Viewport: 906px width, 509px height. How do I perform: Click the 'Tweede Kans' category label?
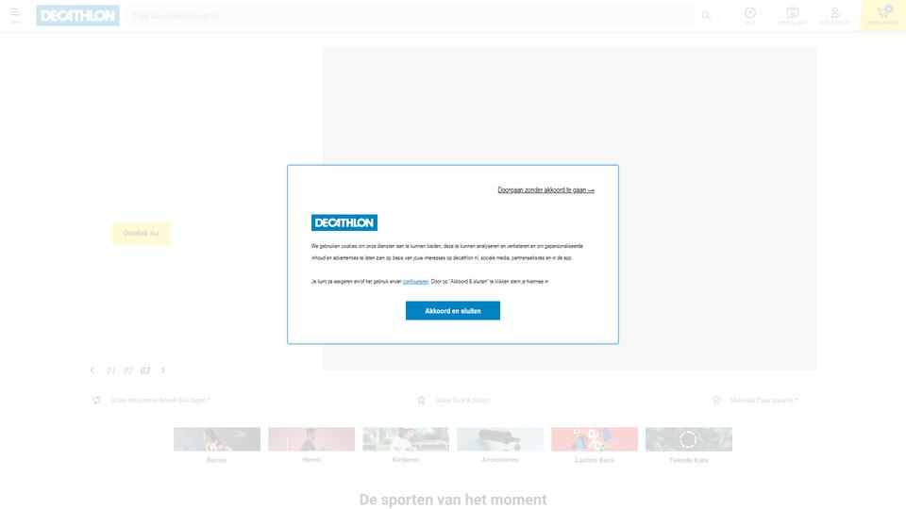[x=689, y=460]
